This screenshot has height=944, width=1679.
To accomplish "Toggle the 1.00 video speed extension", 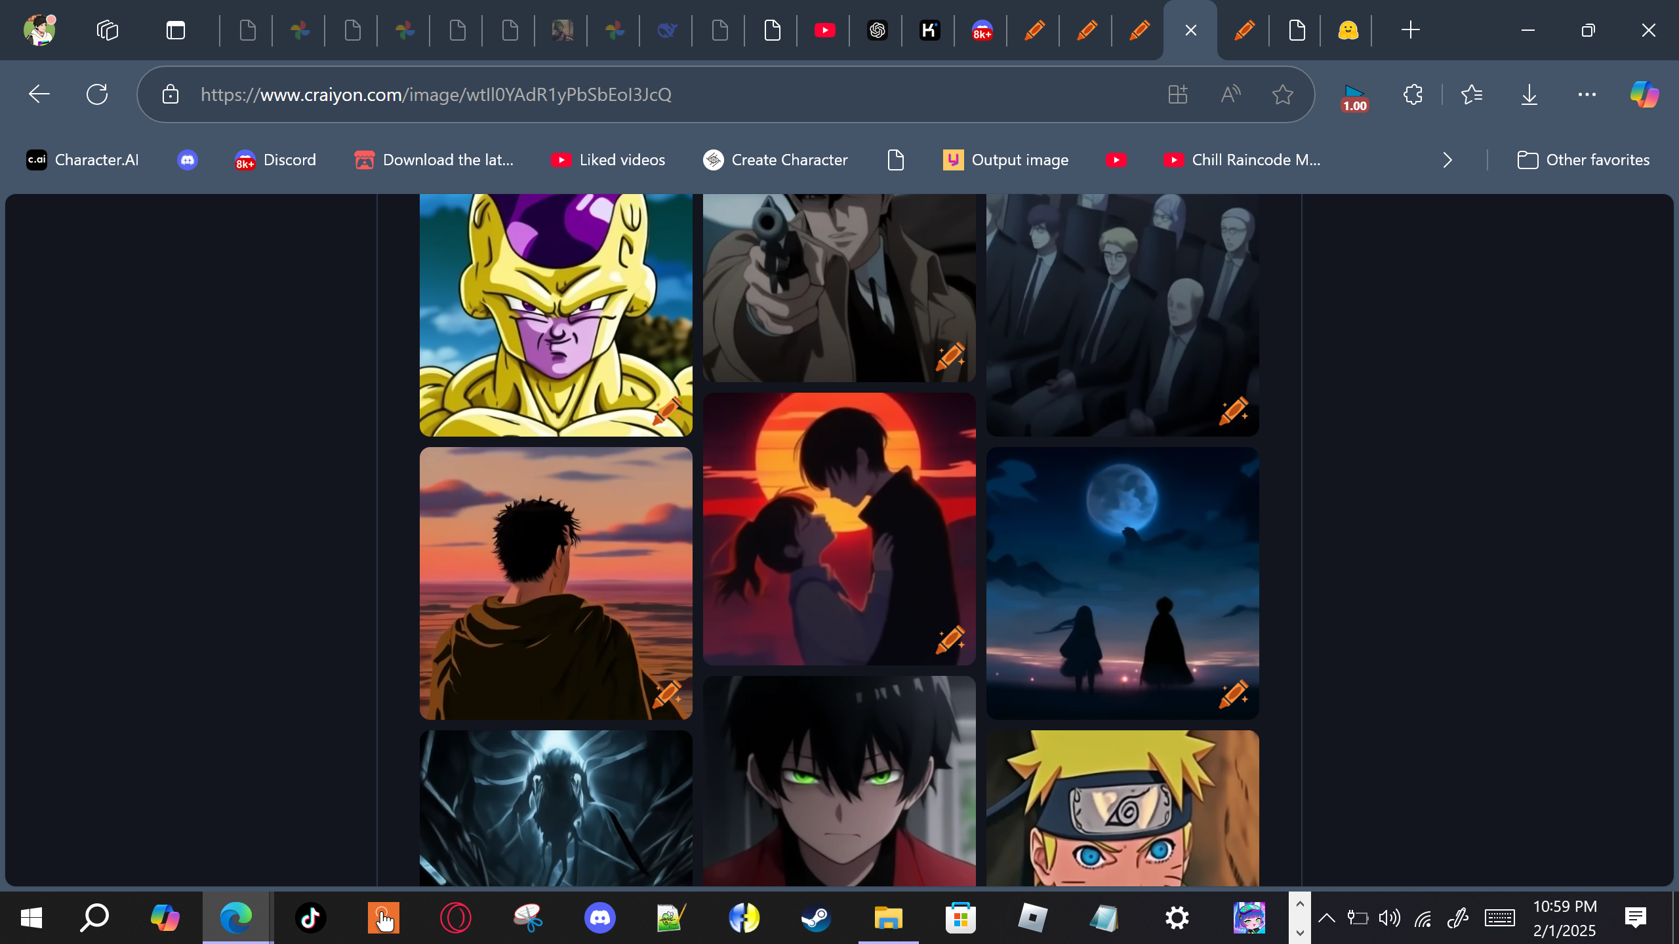I will pyautogui.click(x=1354, y=98).
